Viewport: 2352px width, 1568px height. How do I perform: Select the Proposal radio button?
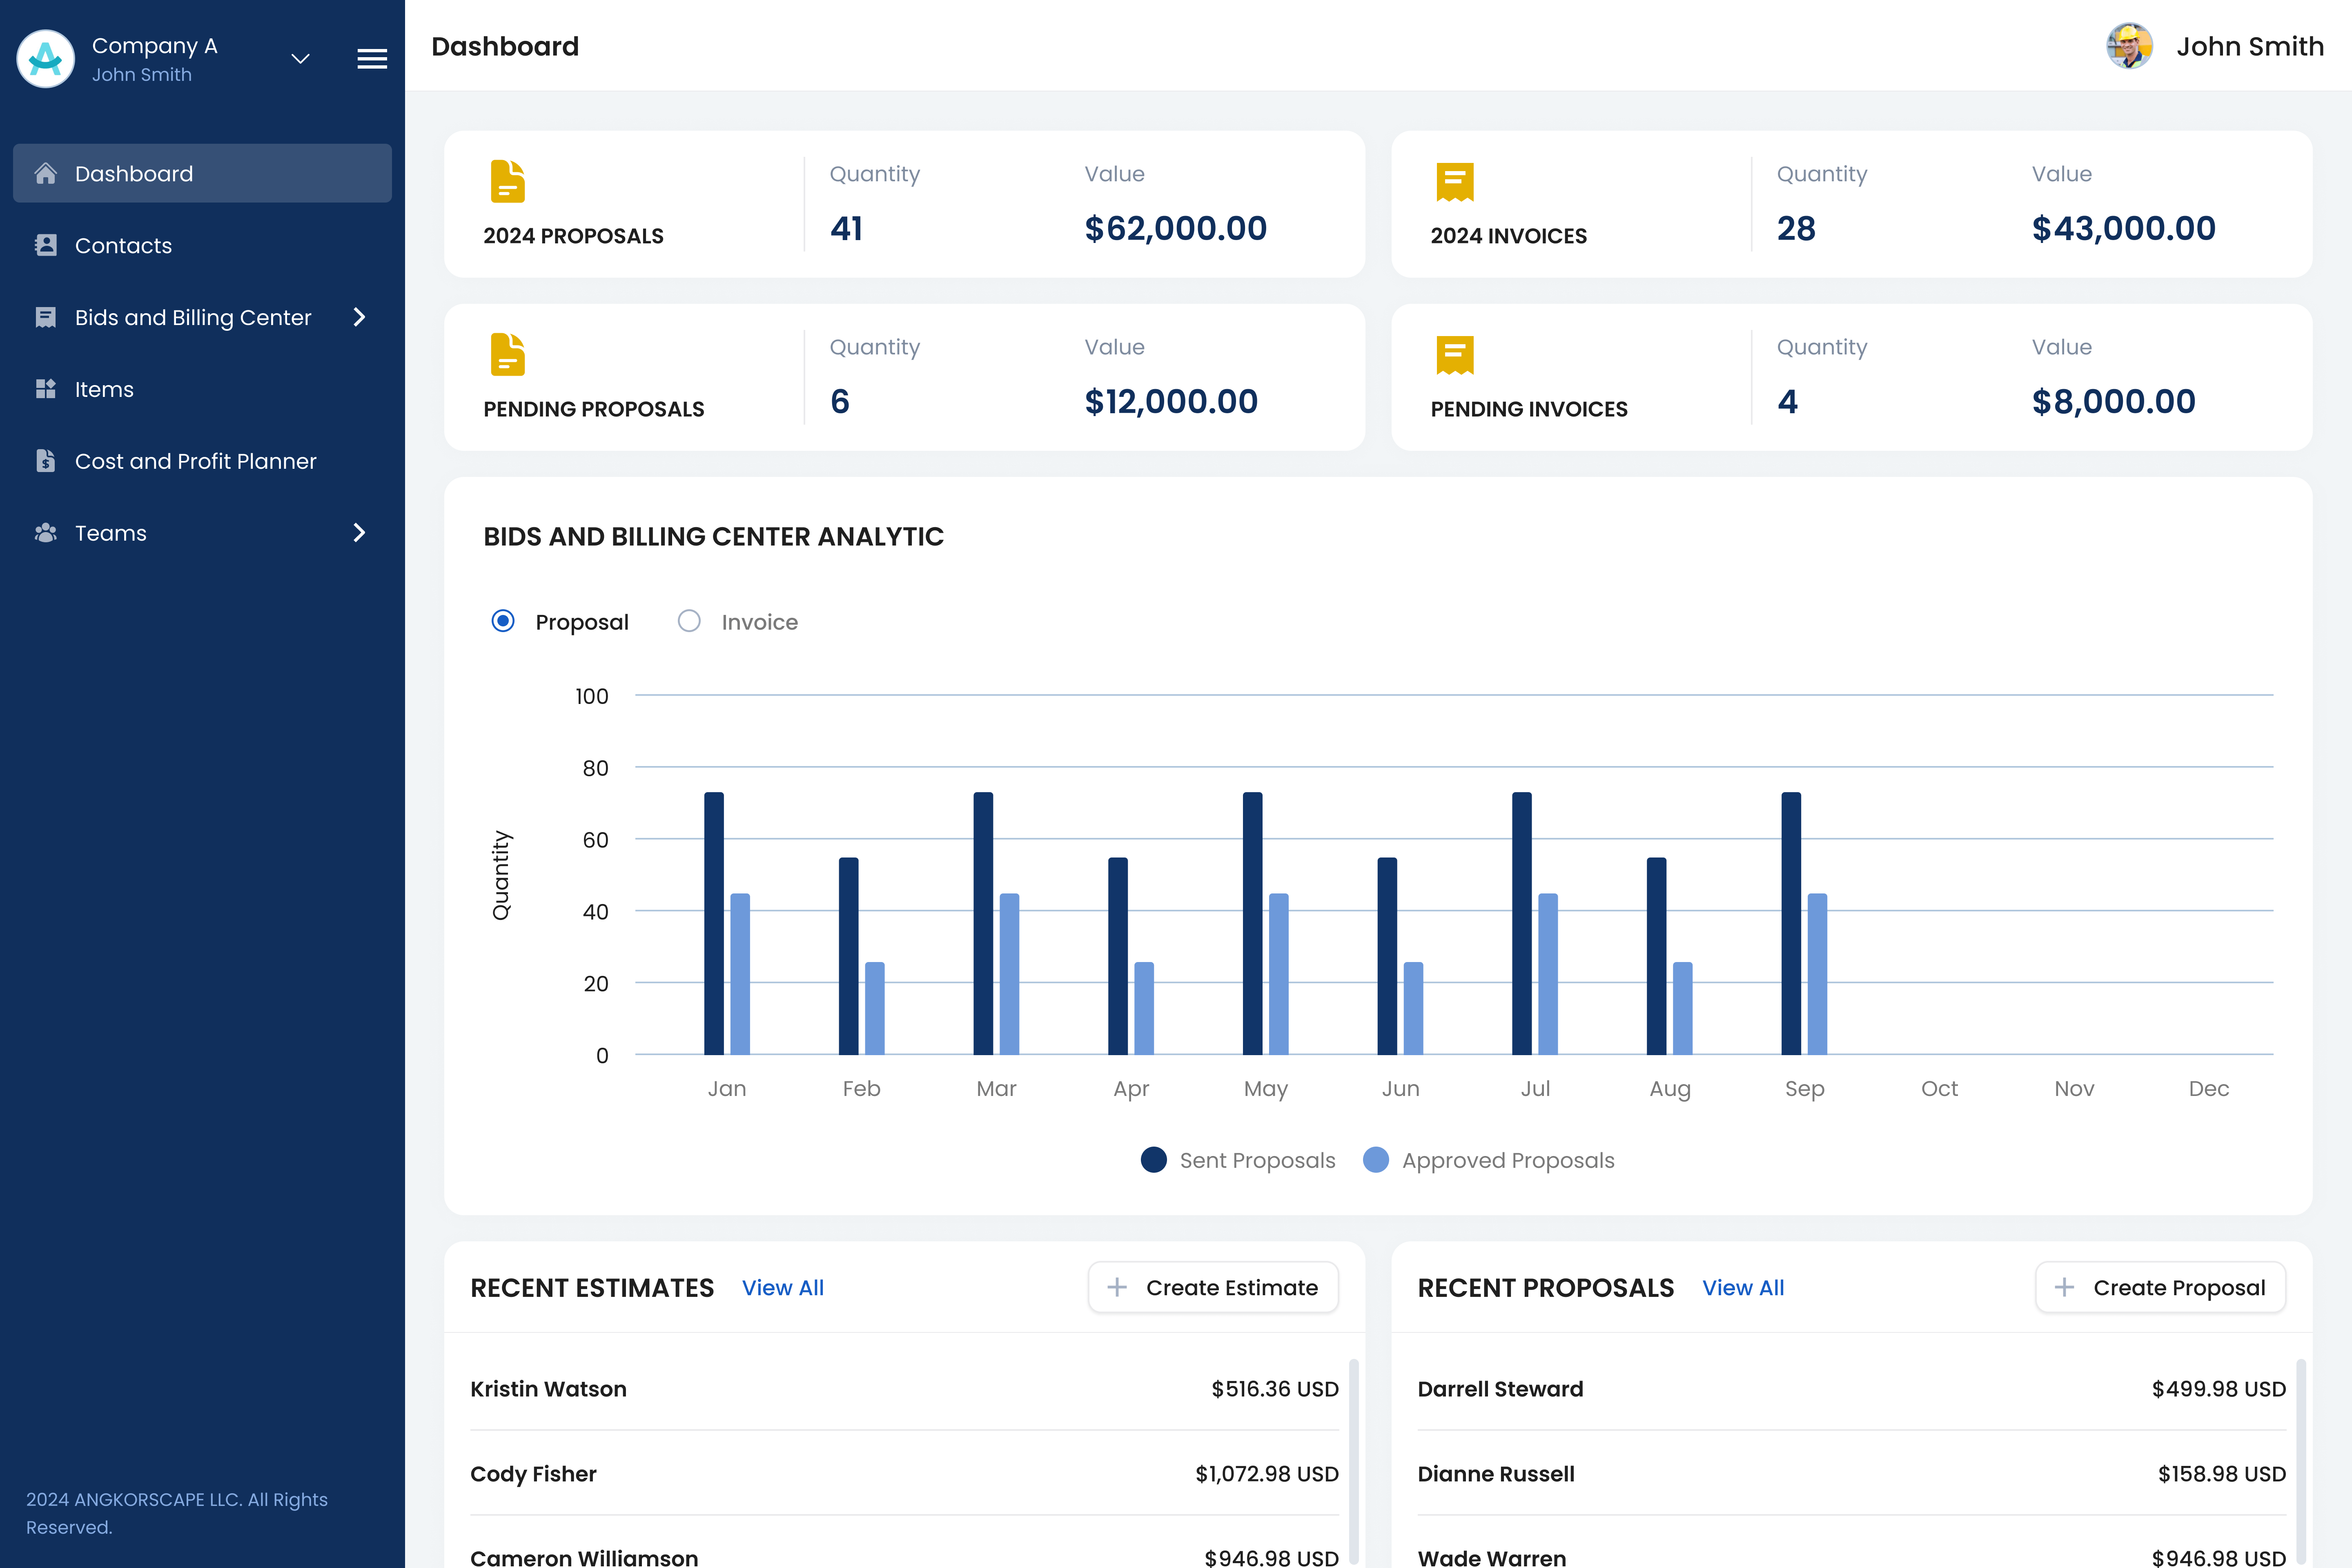pos(503,621)
